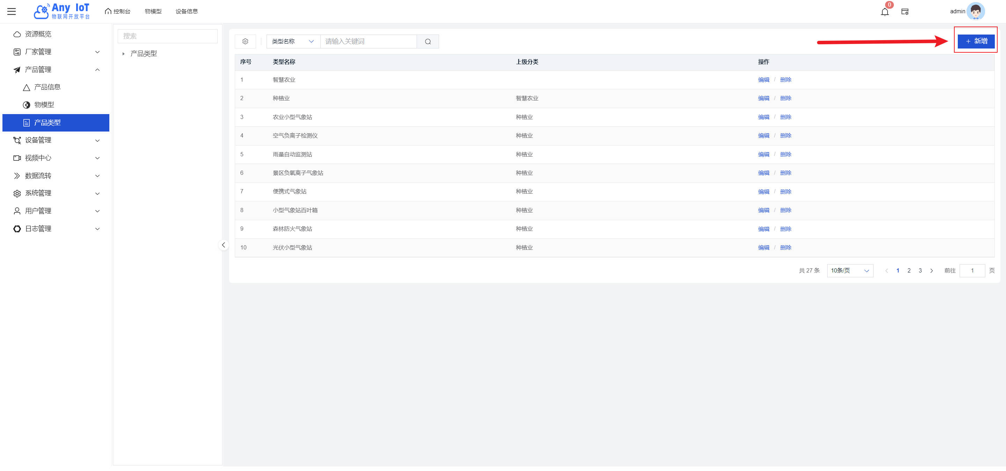Collapse the side tree panel arrow

(x=224, y=245)
